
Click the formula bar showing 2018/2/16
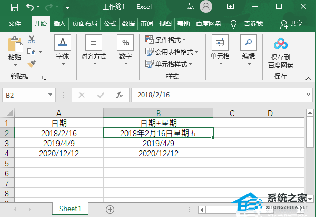coord(218,95)
